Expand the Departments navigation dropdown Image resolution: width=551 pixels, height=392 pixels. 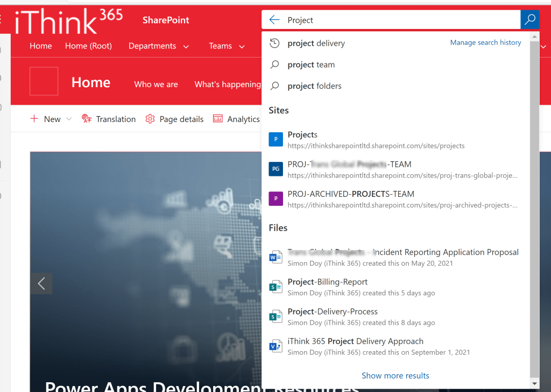(186, 47)
